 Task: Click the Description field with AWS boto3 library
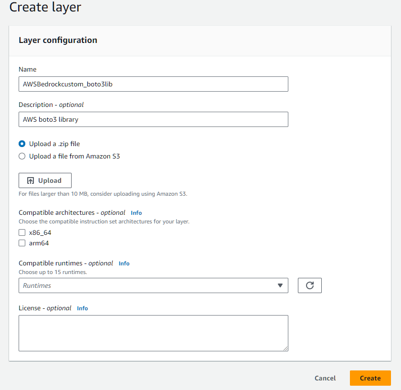click(x=153, y=119)
